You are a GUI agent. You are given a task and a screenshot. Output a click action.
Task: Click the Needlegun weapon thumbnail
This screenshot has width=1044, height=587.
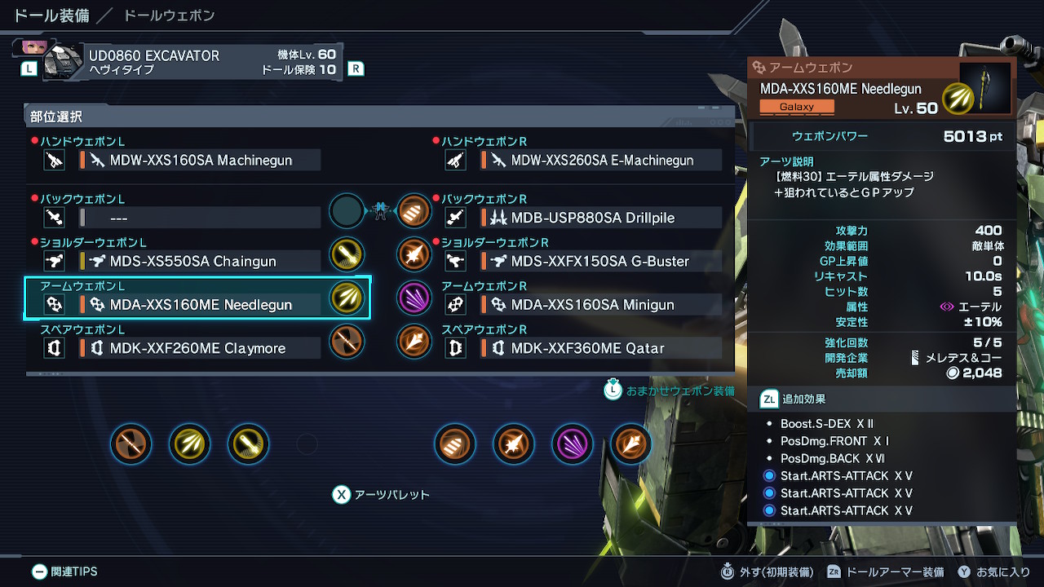[x=984, y=88]
